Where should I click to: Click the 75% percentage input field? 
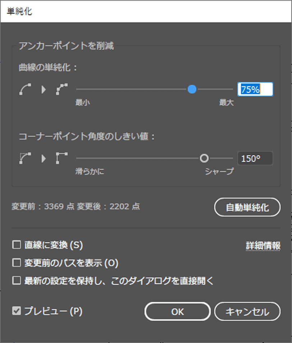point(255,89)
